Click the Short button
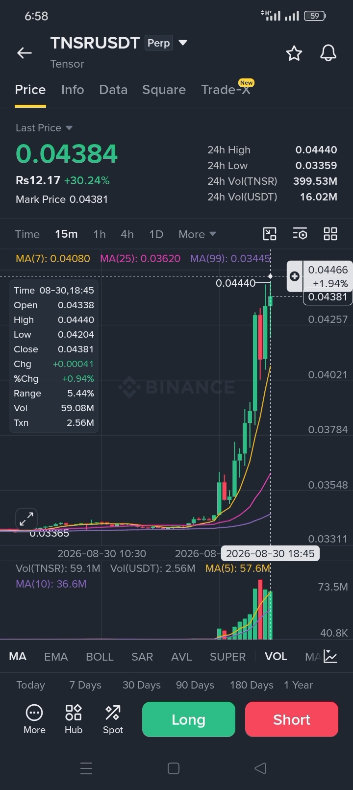Screen dimensions: 353x790 pyautogui.click(x=292, y=719)
